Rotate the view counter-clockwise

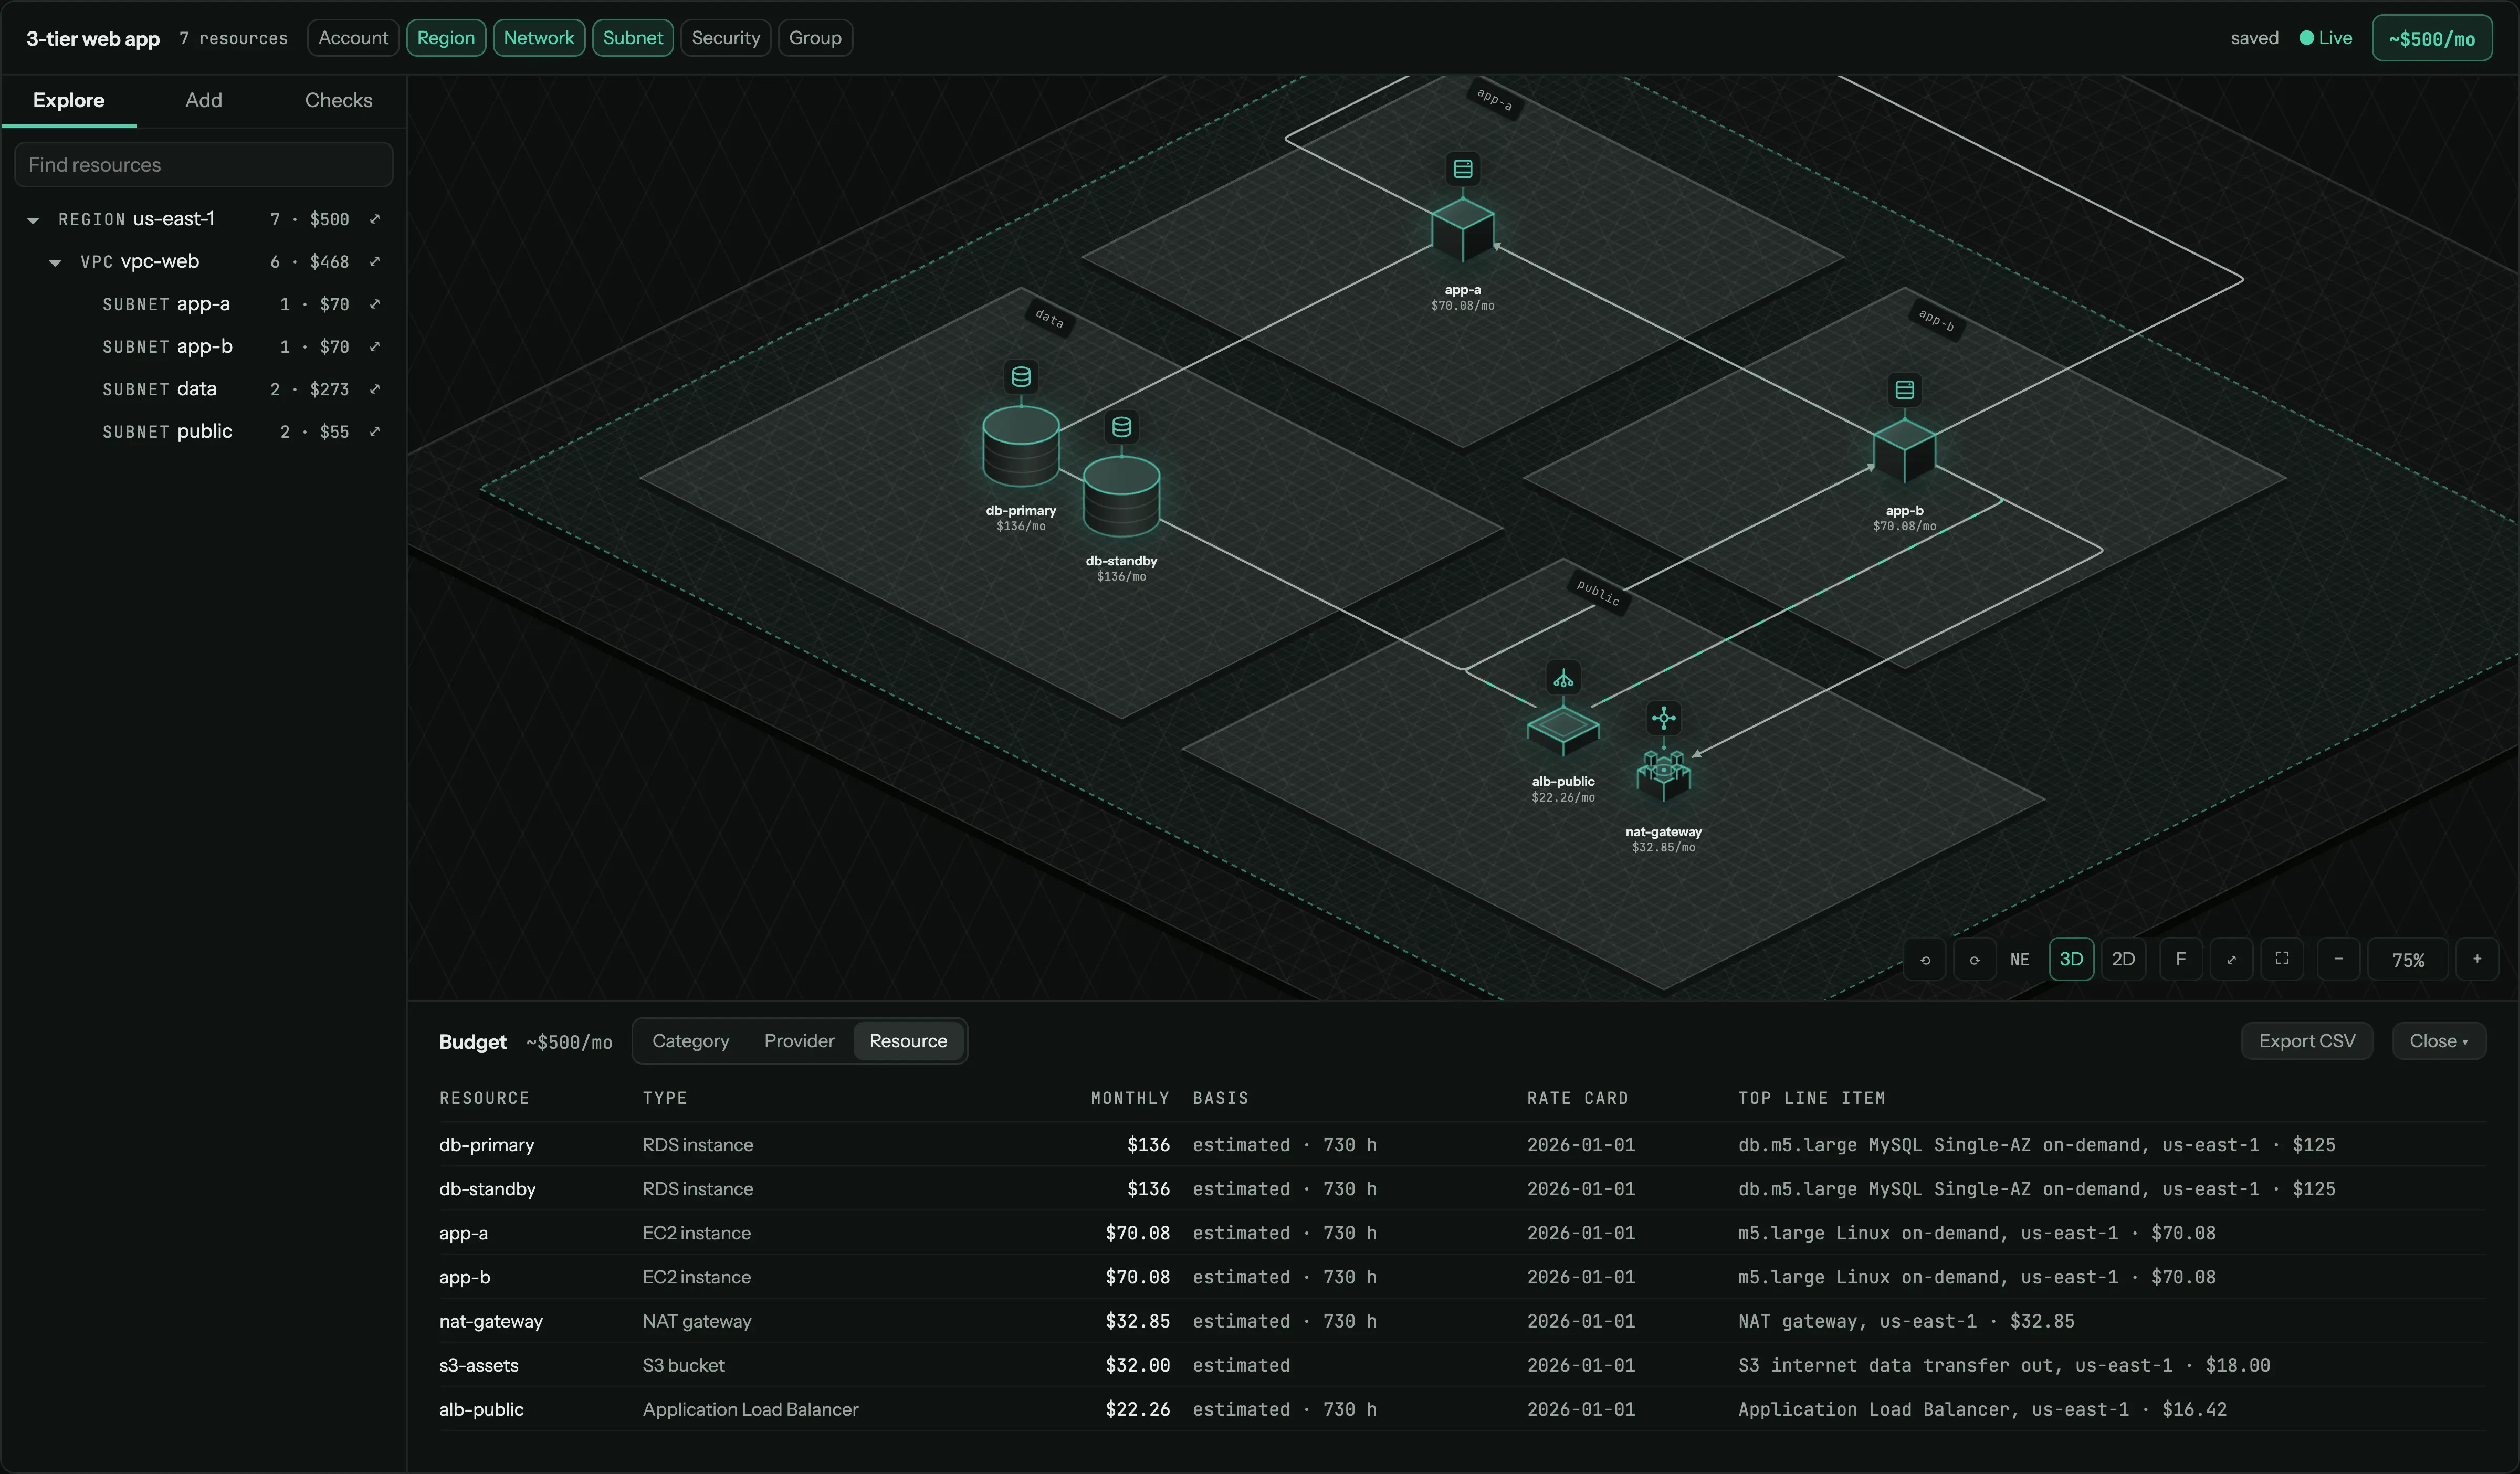point(1925,960)
